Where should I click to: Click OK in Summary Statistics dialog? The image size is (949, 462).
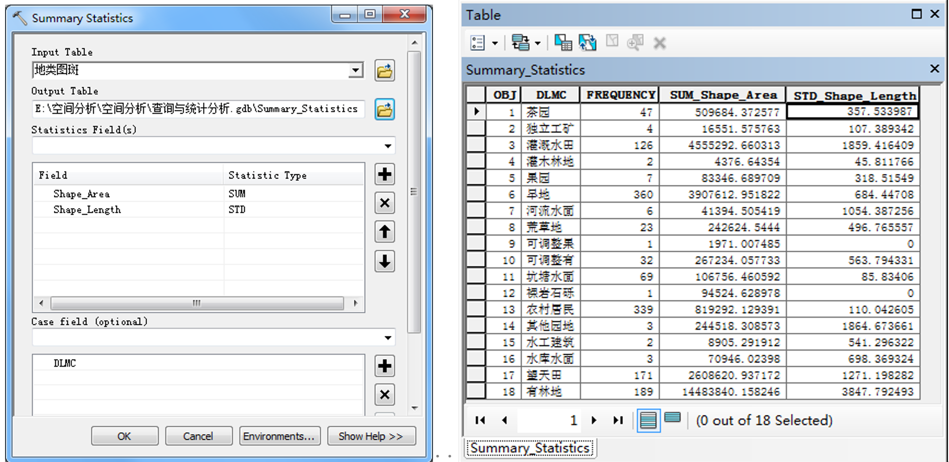click(x=125, y=436)
